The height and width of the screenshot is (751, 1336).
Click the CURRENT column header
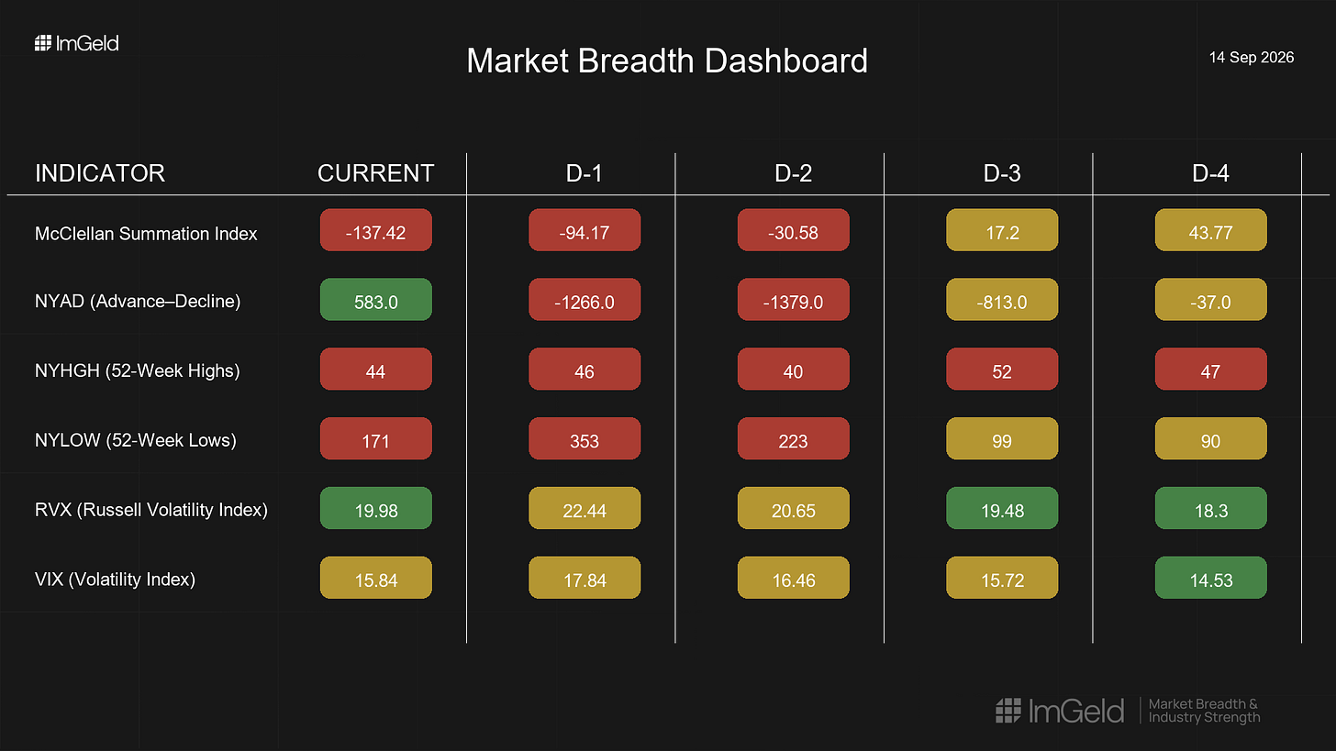375,173
